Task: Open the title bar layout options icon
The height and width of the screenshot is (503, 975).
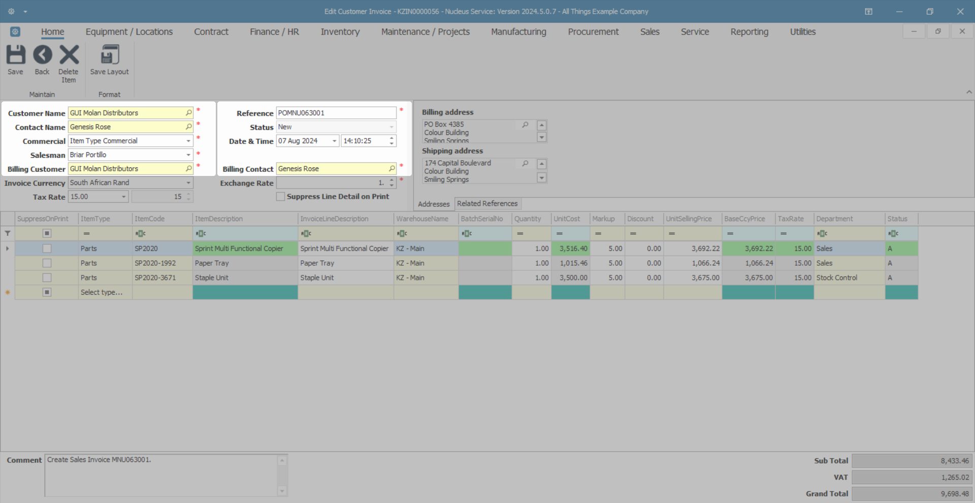Action: (869, 11)
